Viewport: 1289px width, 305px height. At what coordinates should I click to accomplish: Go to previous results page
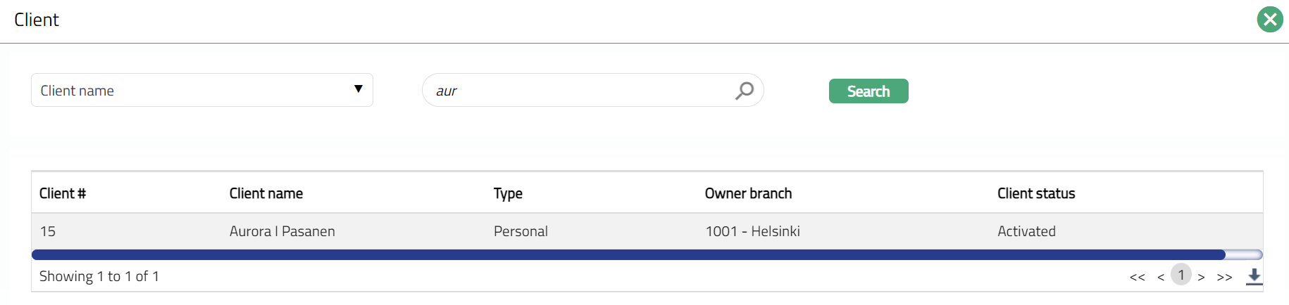coord(1161,277)
